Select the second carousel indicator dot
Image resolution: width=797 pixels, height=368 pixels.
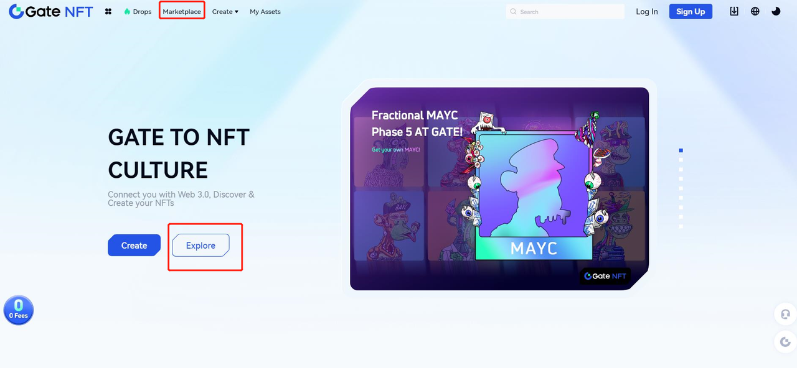click(x=681, y=160)
